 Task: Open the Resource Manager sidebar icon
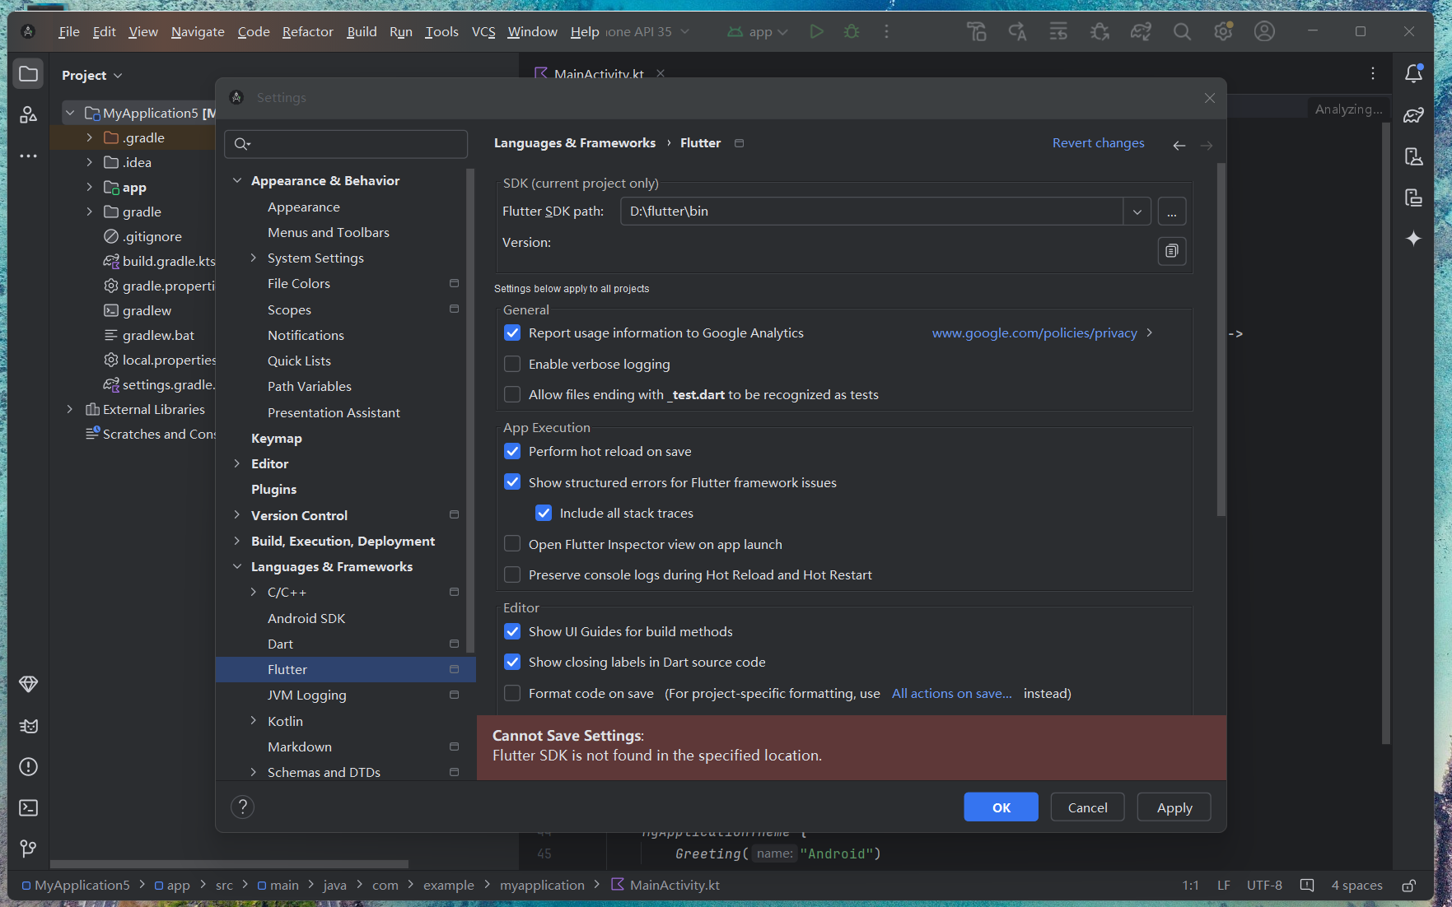pos(29,114)
